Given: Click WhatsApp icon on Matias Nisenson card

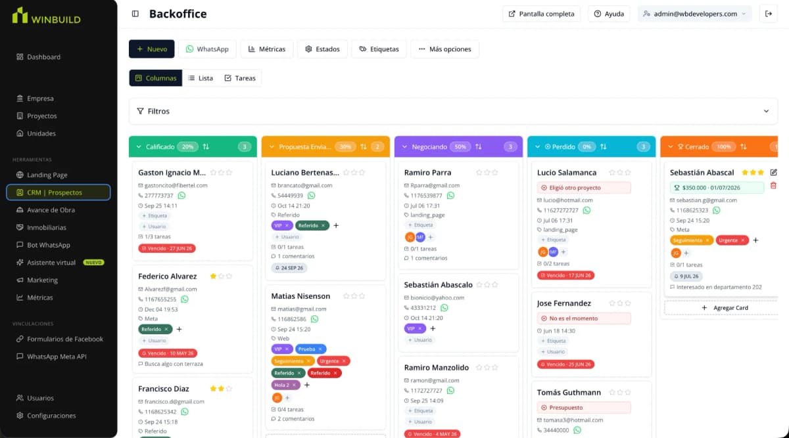Looking at the screenshot, I should tap(314, 319).
